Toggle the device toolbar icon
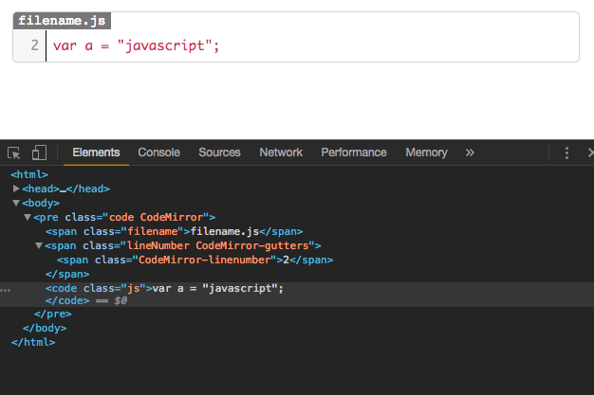This screenshot has width=594, height=395. click(40, 153)
